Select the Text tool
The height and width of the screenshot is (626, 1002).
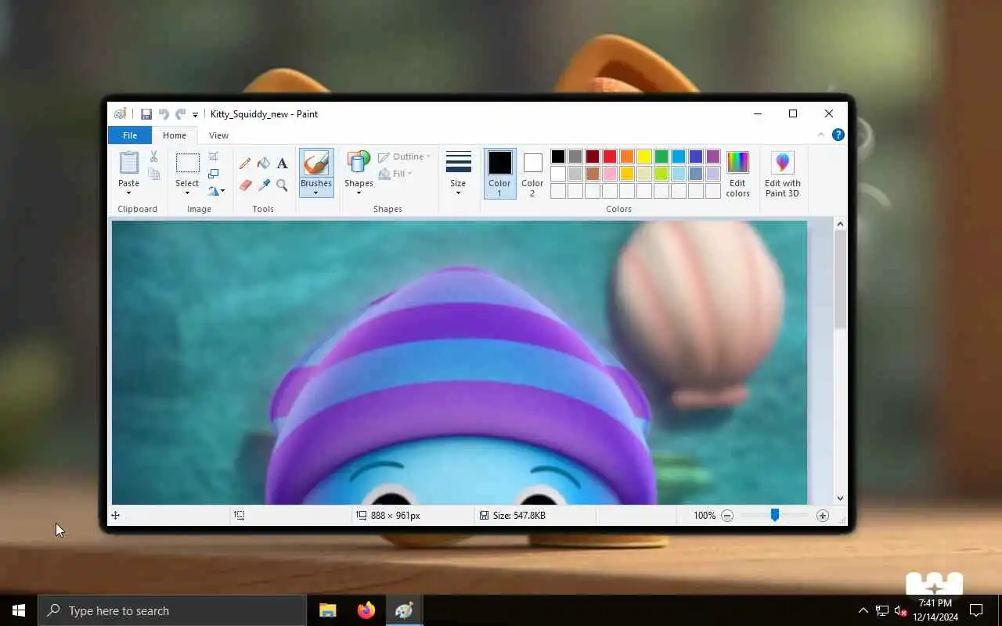(x=282, y=164)
